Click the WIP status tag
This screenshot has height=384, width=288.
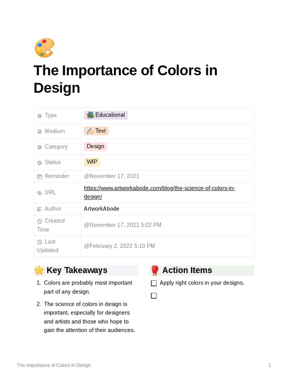pyautogui.click(x=92, y=162)
